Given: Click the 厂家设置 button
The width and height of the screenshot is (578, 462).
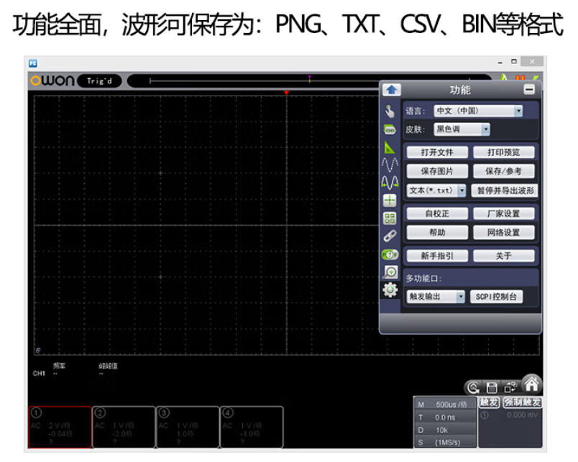Looking at the screenshot, I should (503, 213).
